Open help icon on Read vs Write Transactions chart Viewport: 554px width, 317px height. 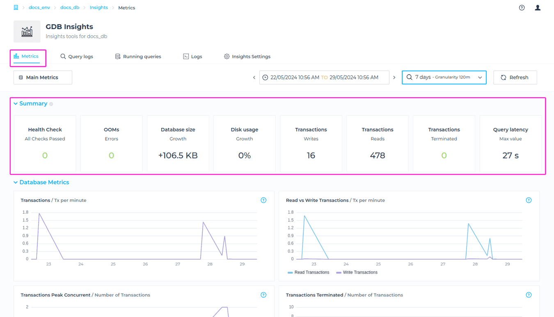(x=529, y=200)
